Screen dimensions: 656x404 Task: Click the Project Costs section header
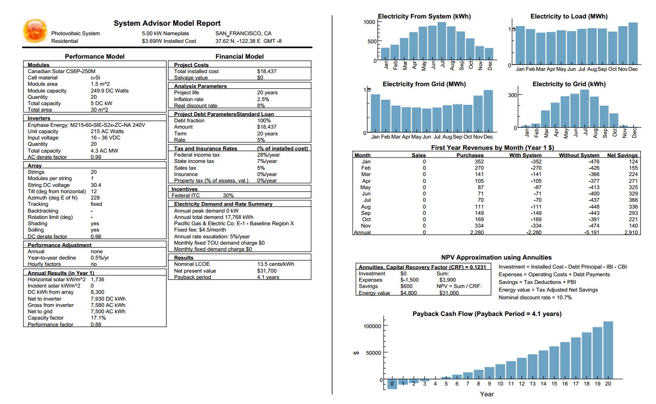pos(191,65)
